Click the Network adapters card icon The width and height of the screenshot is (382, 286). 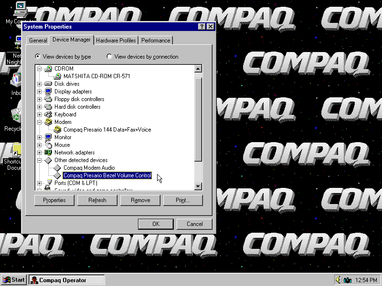[48, 153]
